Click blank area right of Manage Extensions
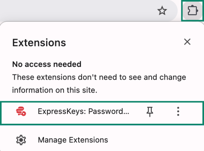The image size is (204, 151). point(152,140)
